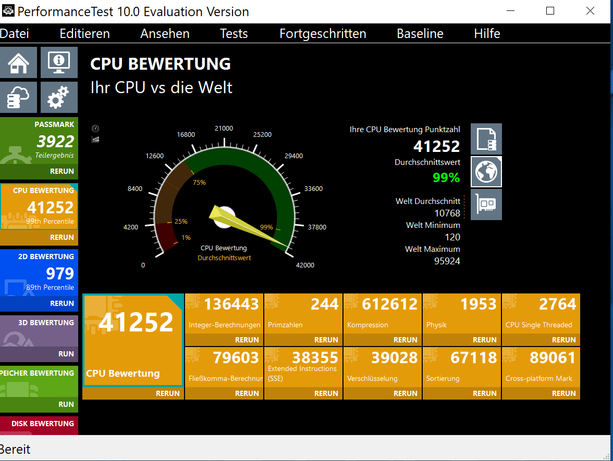Click the 99% Durchschnittswert percentage value
The height and width of the screenshot is (461, 613).
(446, 177)
